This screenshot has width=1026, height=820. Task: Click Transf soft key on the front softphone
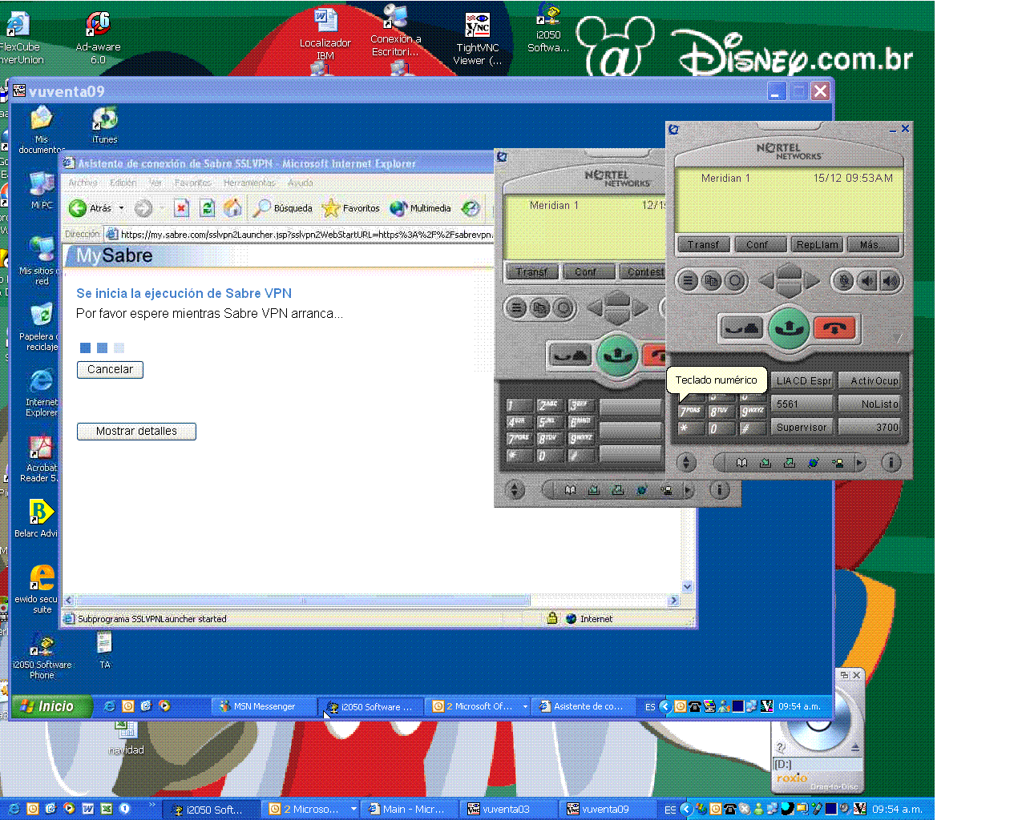click(703, 244)
